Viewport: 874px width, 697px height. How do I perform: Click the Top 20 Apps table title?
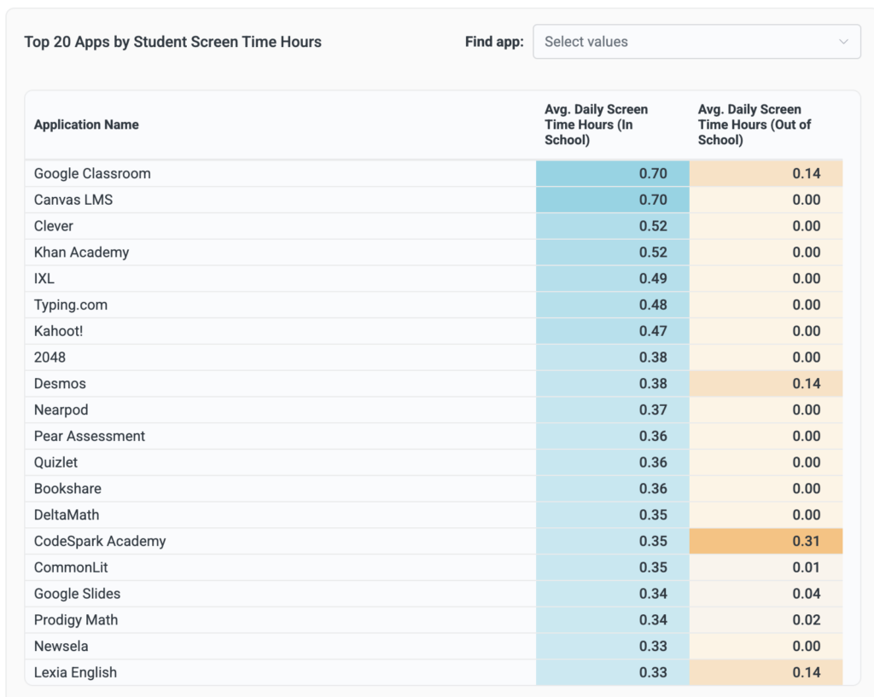coord(172,42)
